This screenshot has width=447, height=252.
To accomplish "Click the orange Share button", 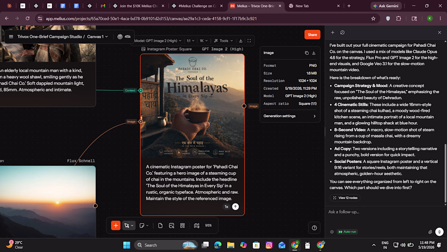I will point(312,35).
